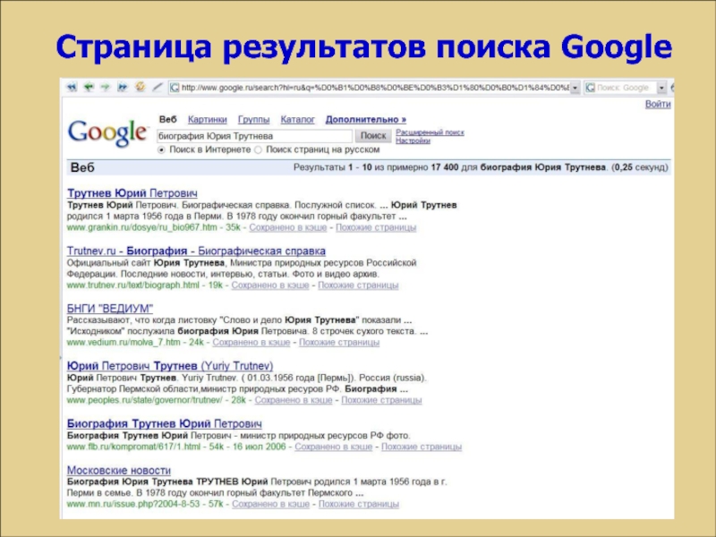Click the Поиск button
This screenshot has width=716, height=537.
point(373,136)
